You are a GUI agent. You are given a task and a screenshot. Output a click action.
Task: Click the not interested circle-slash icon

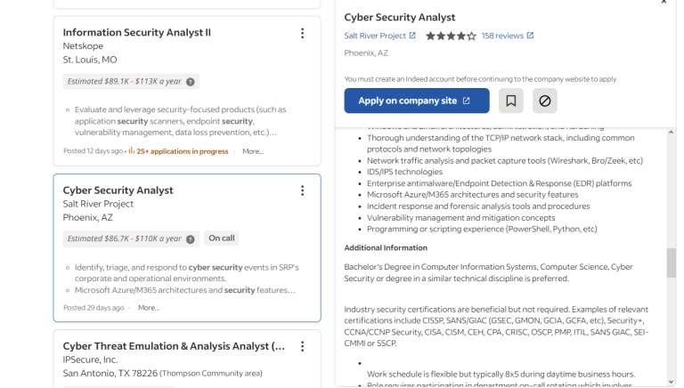(545, 101)
